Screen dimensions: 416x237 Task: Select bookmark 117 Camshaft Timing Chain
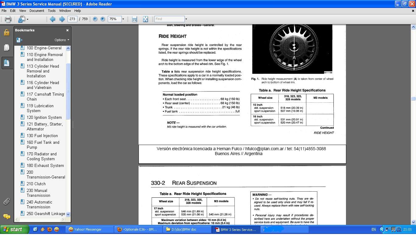point(45,97)
